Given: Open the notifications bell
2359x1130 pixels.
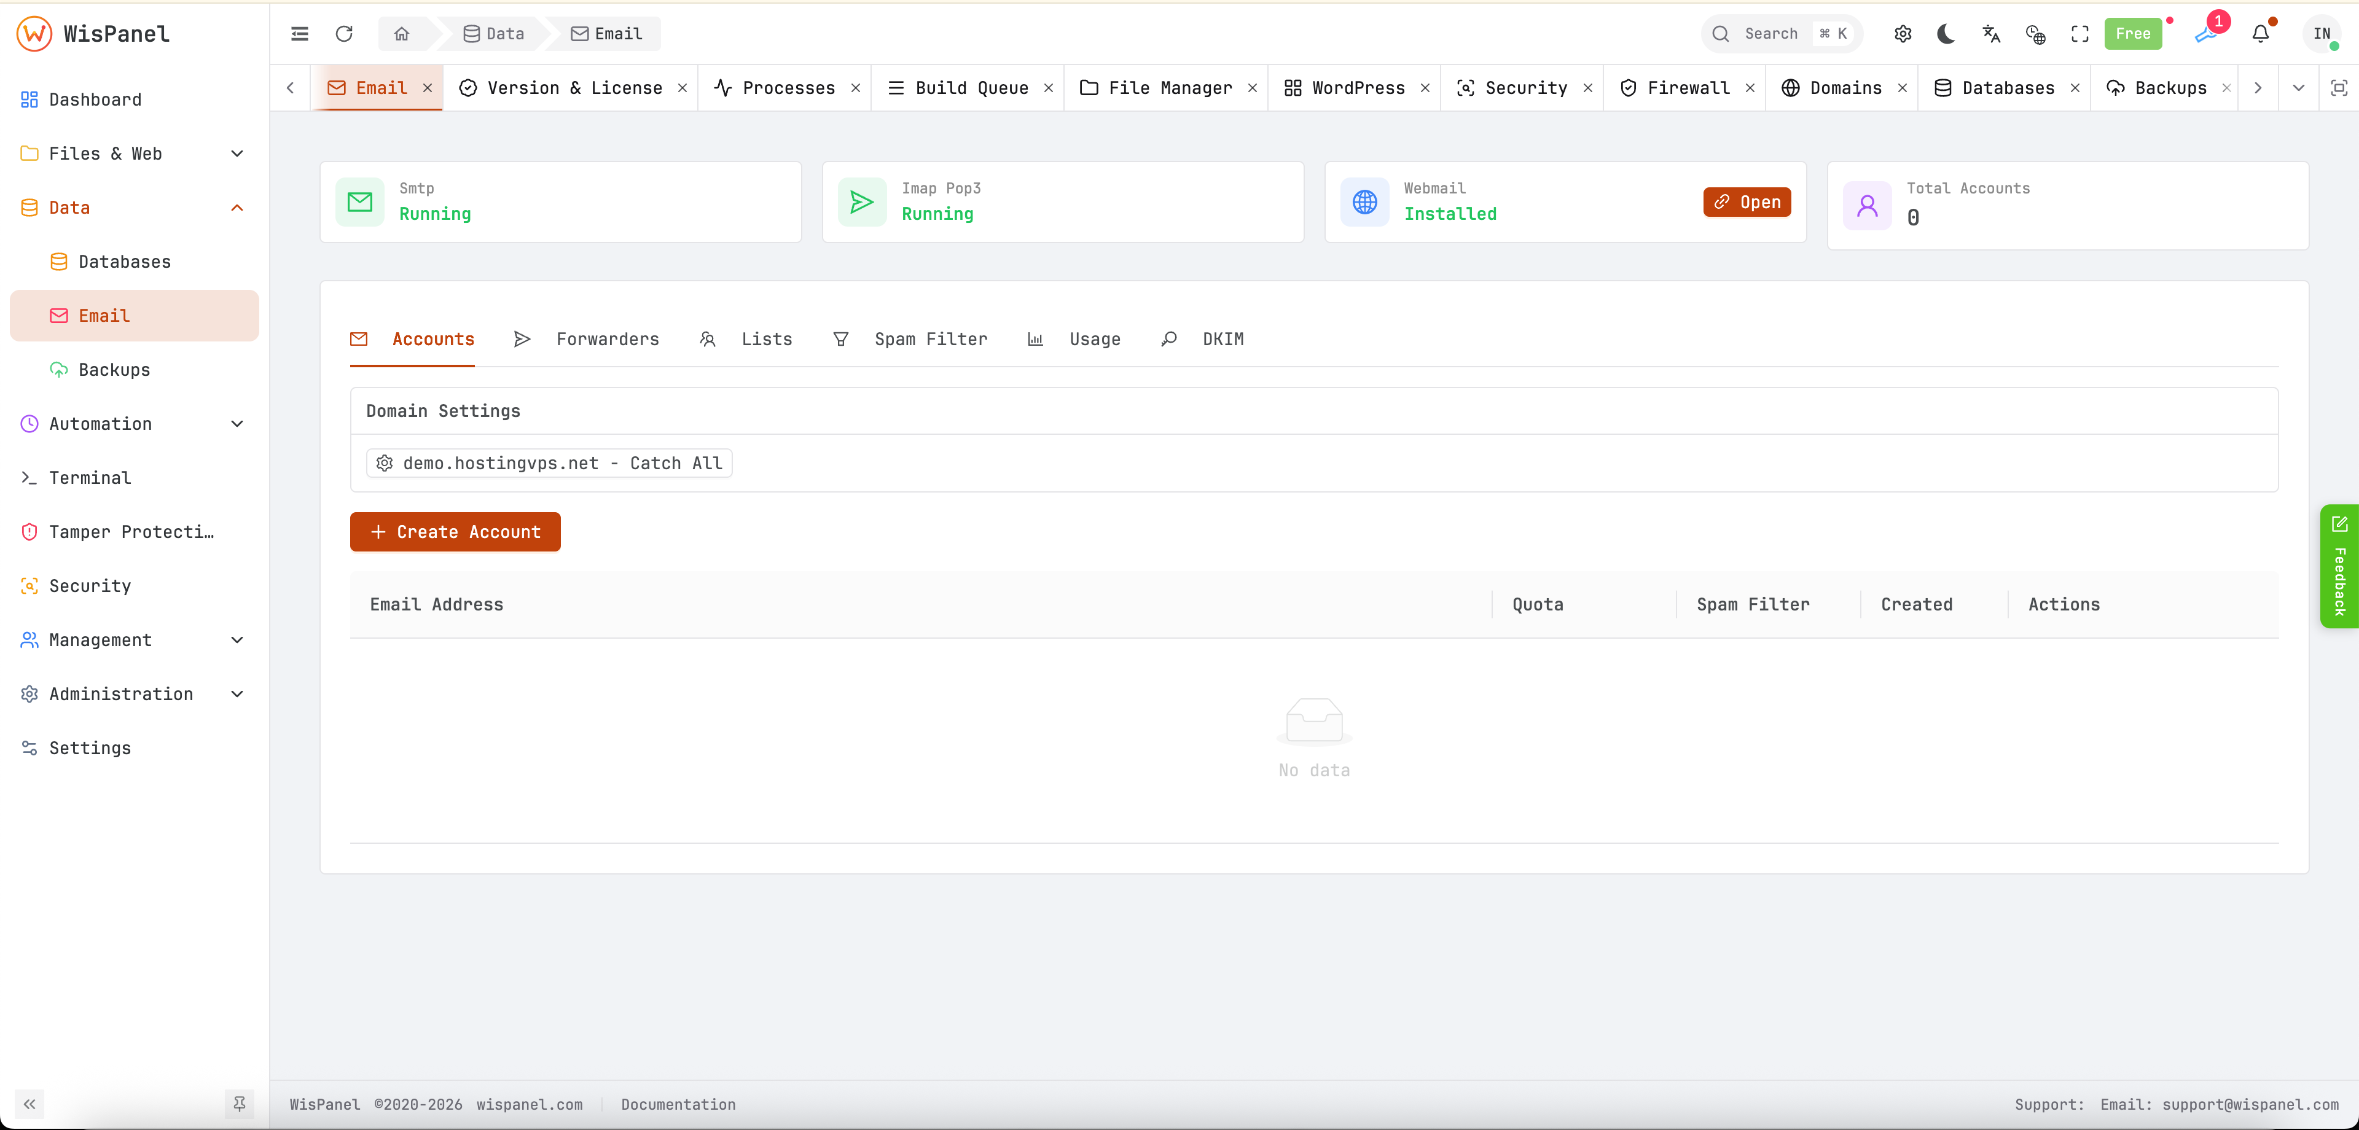Looking at the screenshot, I should point(2260,34).
